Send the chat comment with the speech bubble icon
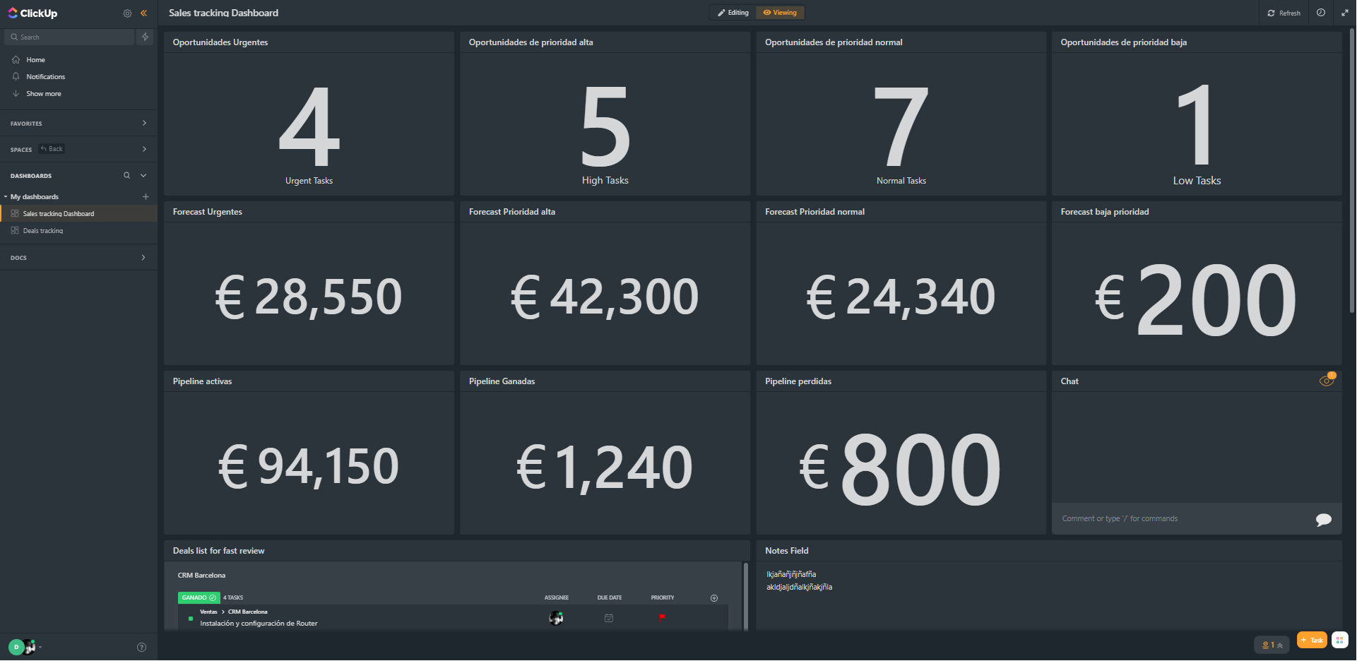This screenshot has width=1357, height=661. [x=1323, y=520]
